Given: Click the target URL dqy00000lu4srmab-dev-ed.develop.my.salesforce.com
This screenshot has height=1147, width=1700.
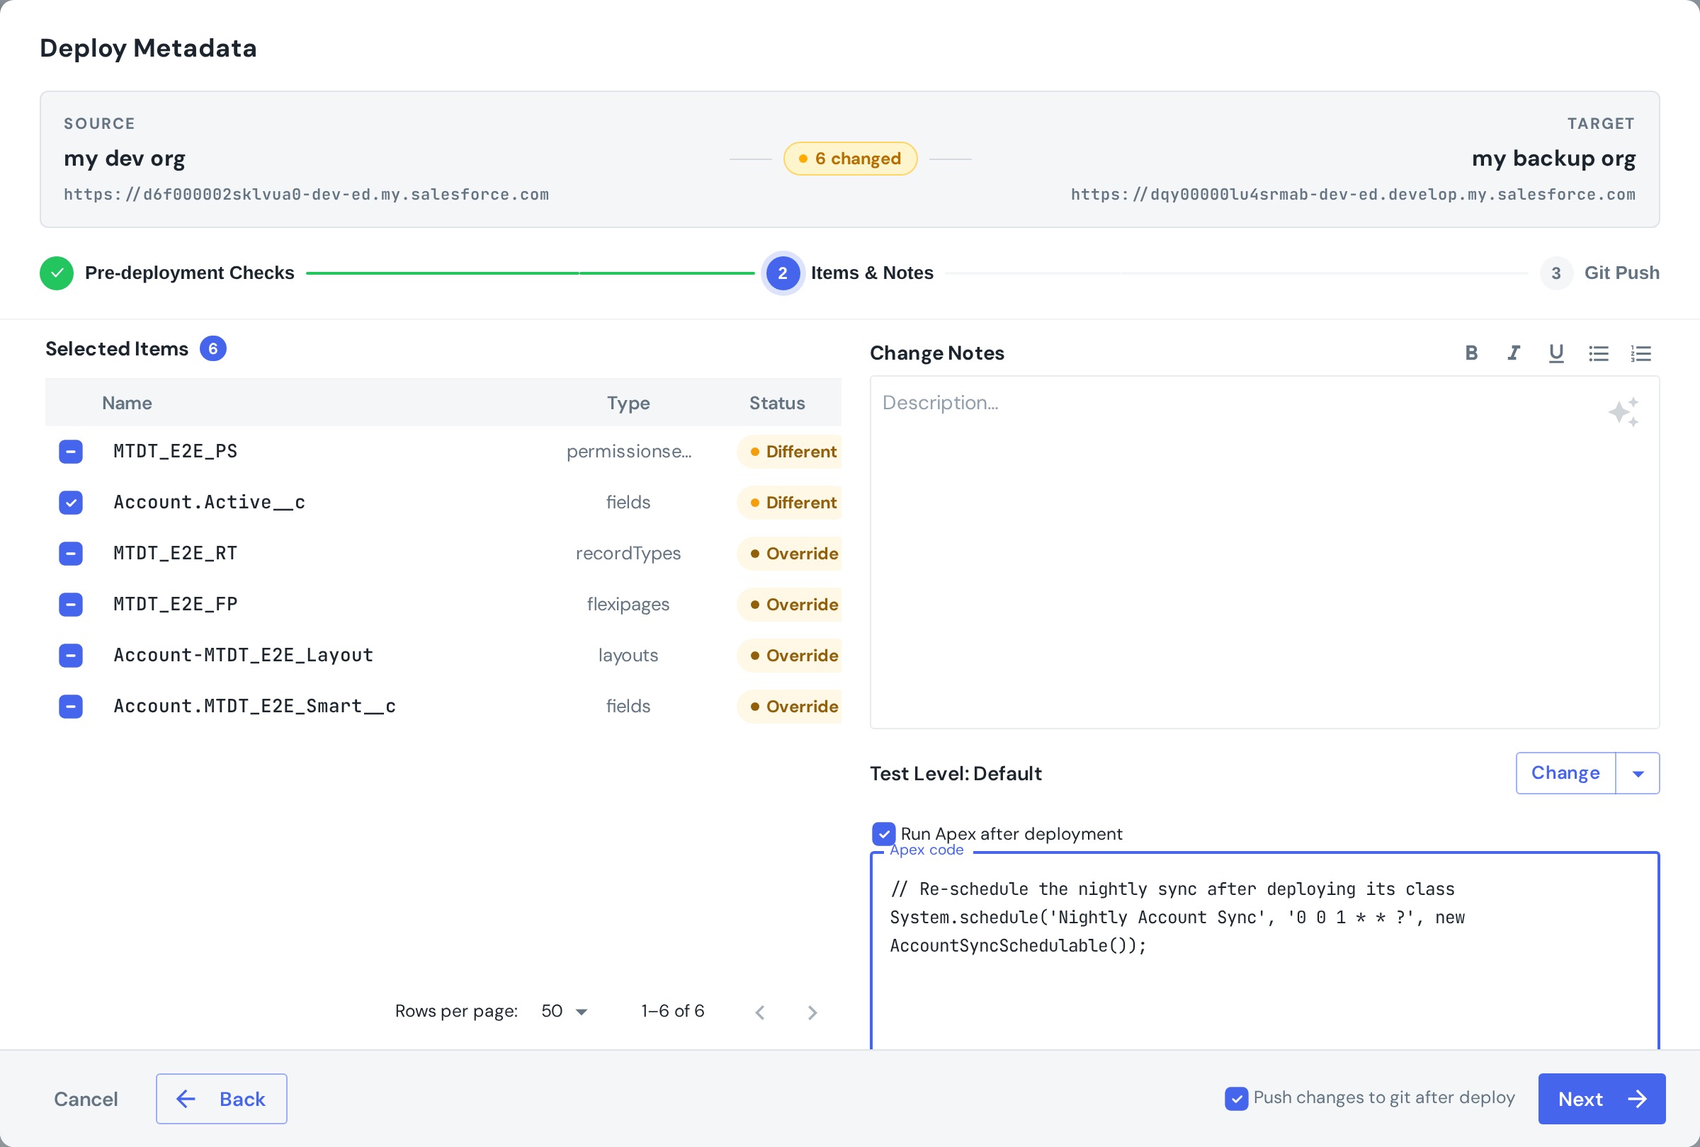Looking at the screenshot, I should tap(1352, 195).
